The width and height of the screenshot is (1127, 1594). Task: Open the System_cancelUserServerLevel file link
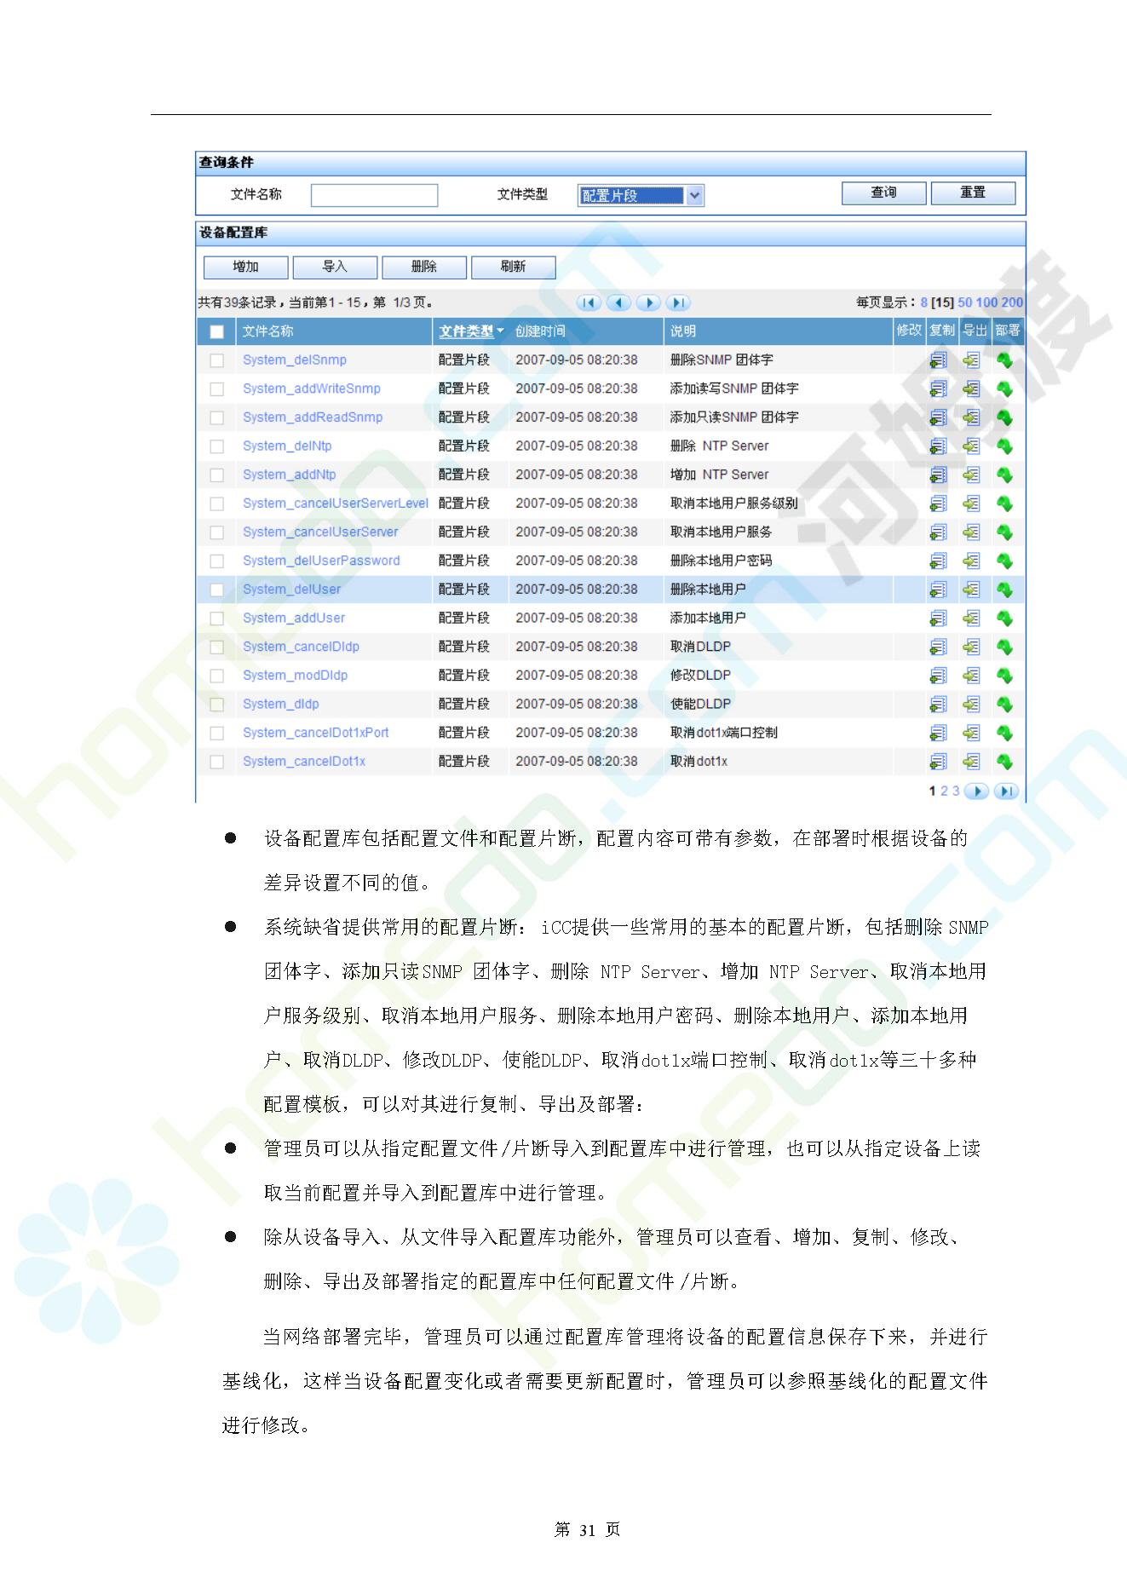click(x=336, y=504)
